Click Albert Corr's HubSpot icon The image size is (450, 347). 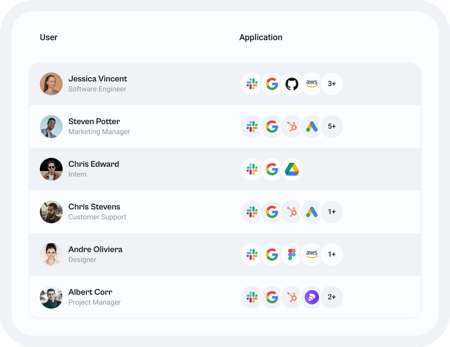pos(292,297)
